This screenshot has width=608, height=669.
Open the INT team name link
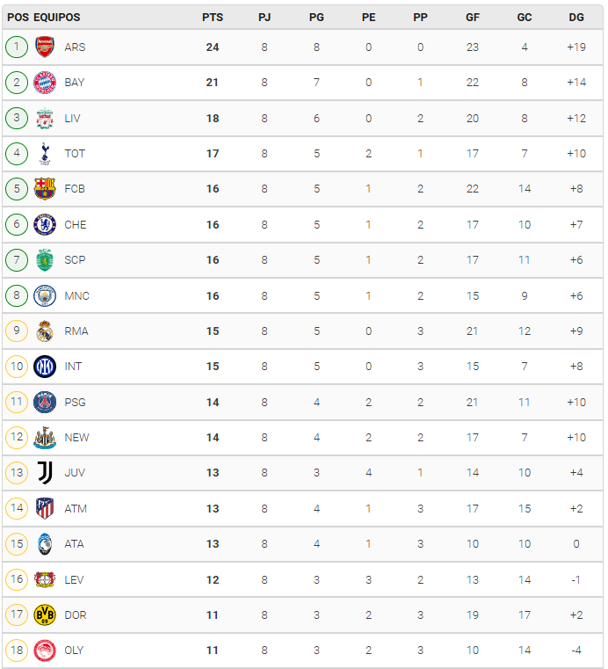[x=74, y=367]
